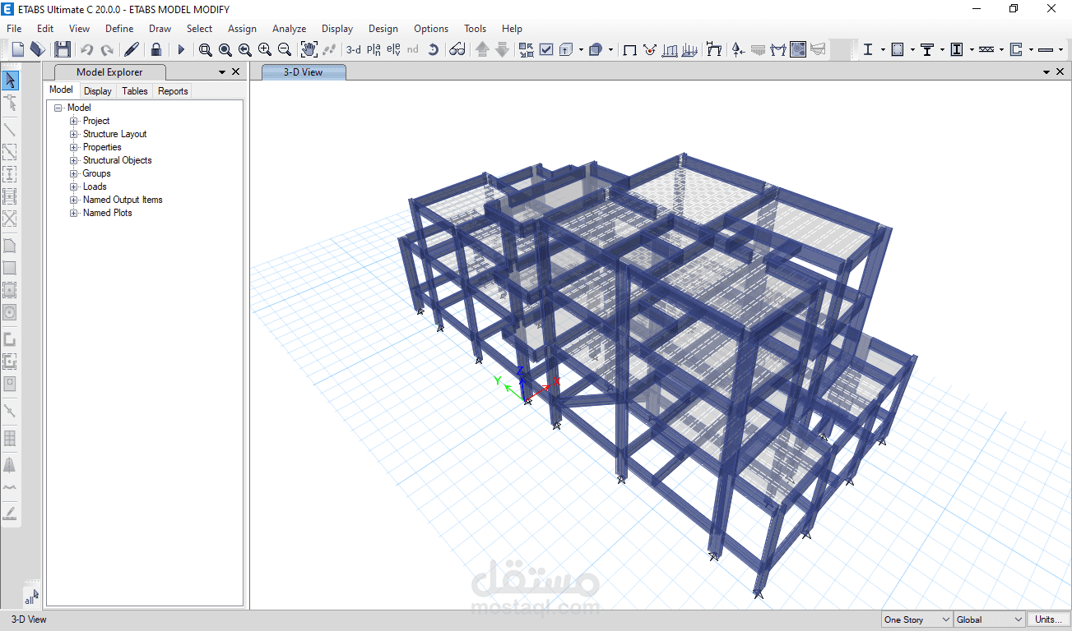Image resolution: width=1072 pixels, height=631 pixels.
Task: Open the Global coordinate system dropdown
Action: coord(990,619)
